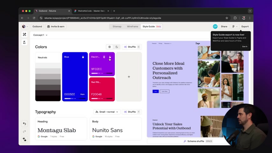Expand the Concept 1 dropdown
This screenshot has width=272, height=153.
tap(40, 35)
